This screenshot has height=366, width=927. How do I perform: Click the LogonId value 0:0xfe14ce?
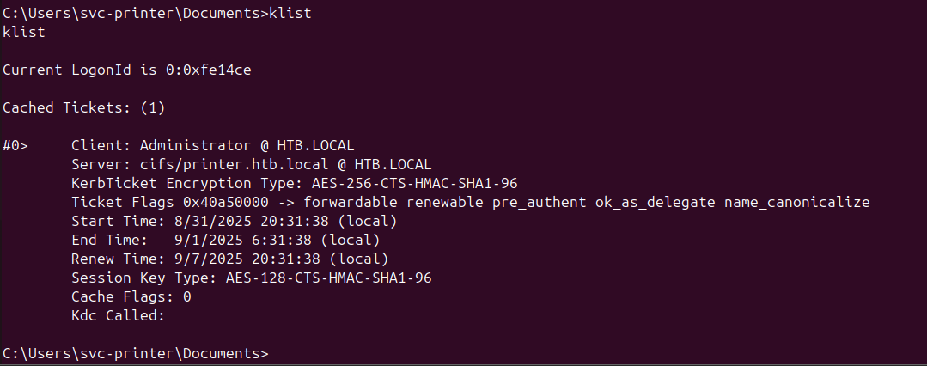tap(204, 70)
